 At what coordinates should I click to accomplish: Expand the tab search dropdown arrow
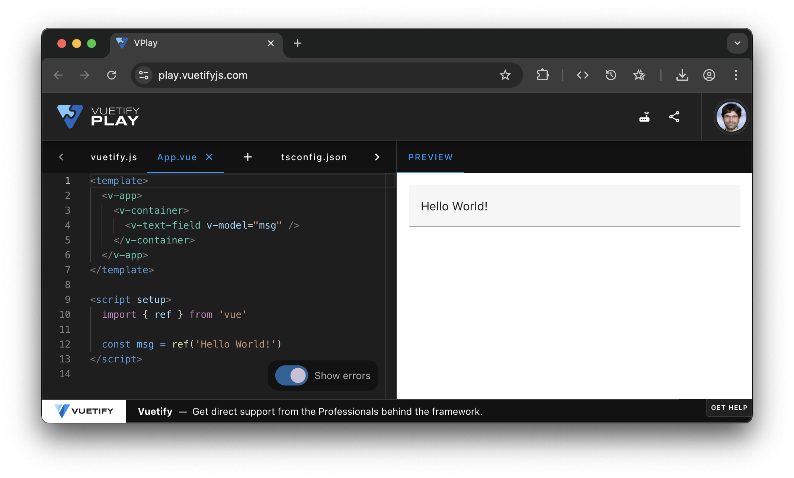click(737, 43)
